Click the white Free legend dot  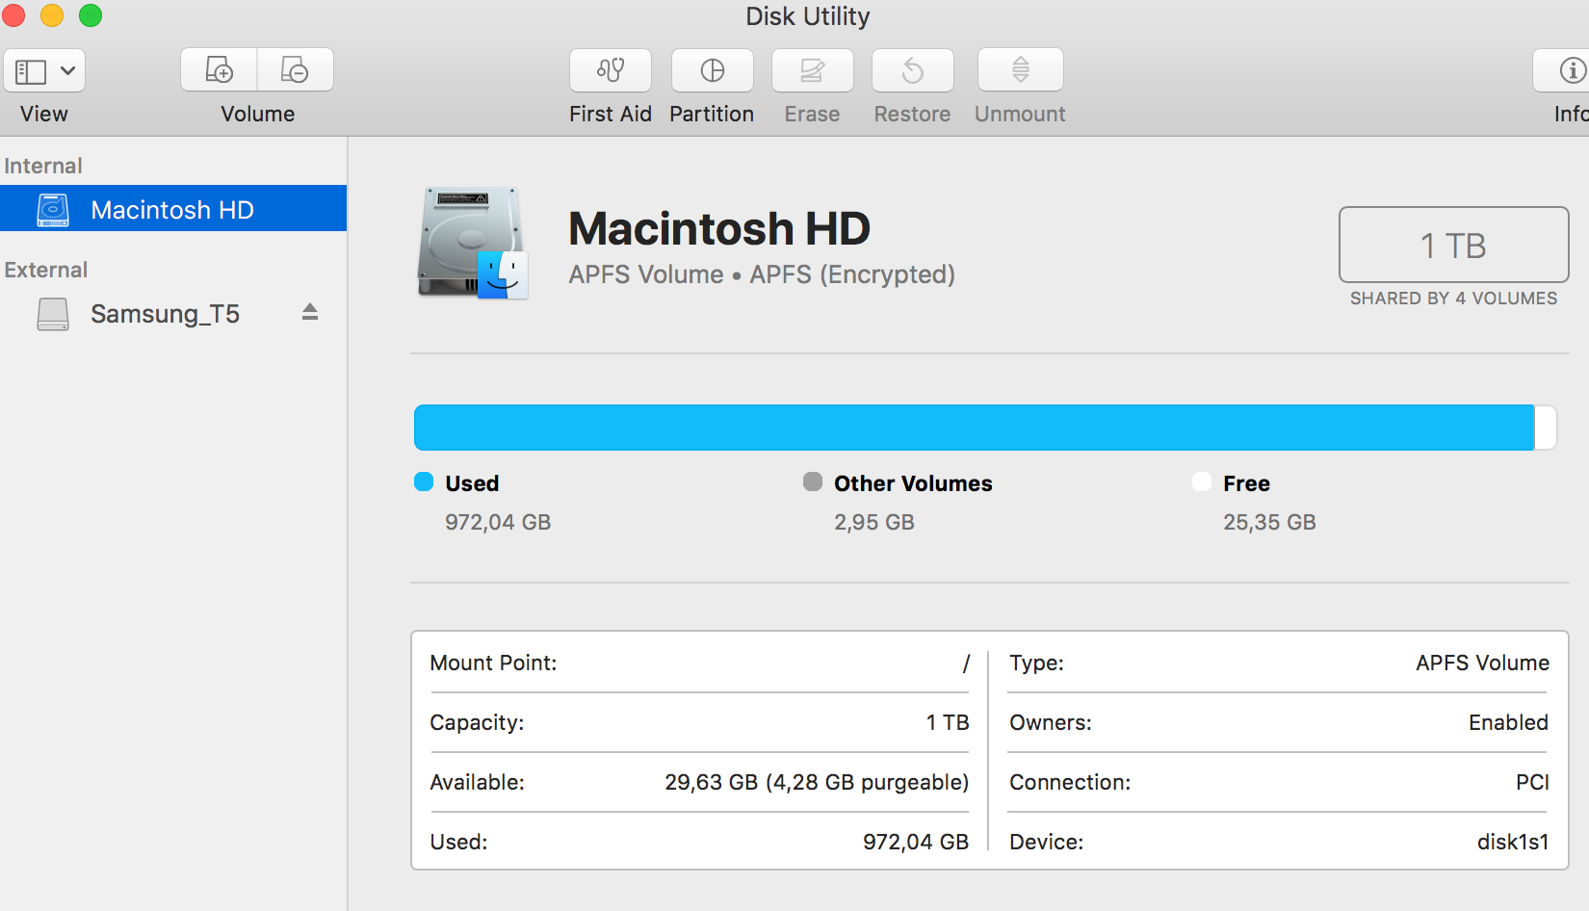[1202, 482]
